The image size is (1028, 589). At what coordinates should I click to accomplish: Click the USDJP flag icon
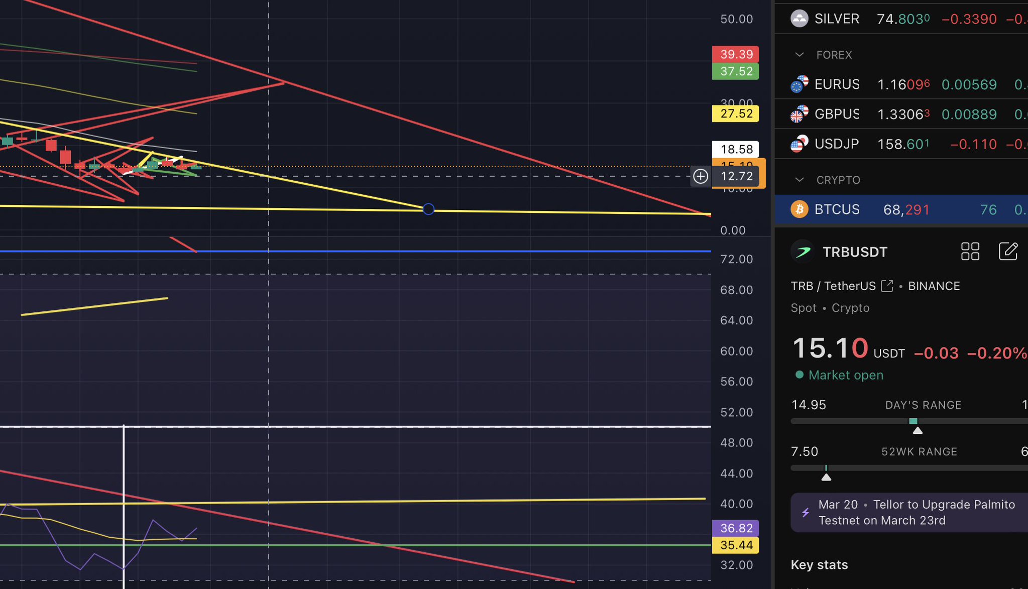(799, 144)
